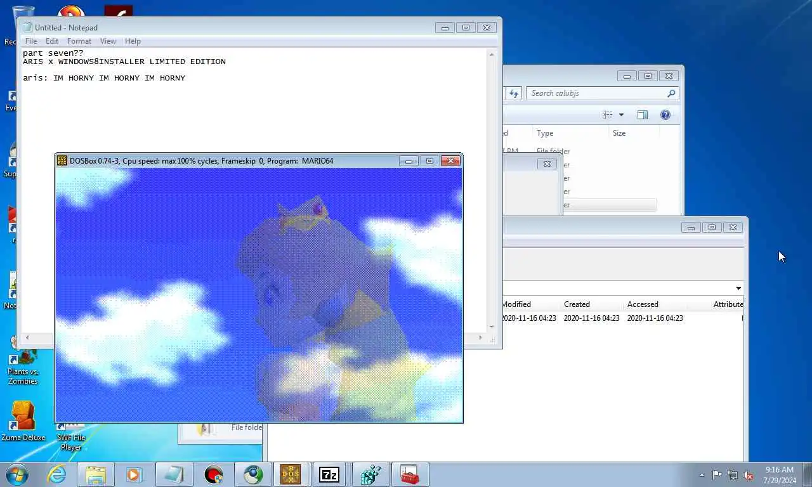812x487 pixels.
Task: Open Zuma Deluxe desktop shortcut
Action: [23, 421]
